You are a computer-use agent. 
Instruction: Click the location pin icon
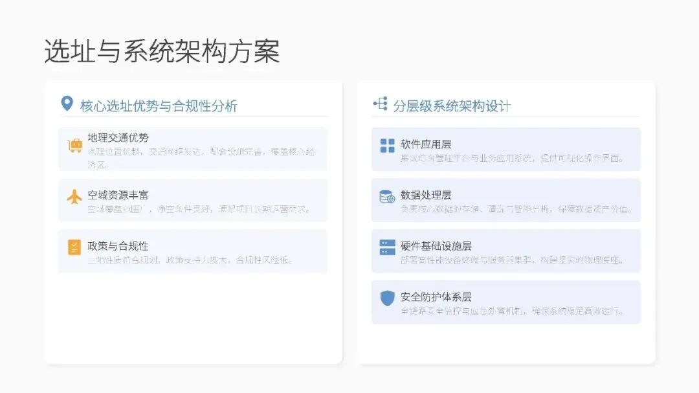point(67,104)
